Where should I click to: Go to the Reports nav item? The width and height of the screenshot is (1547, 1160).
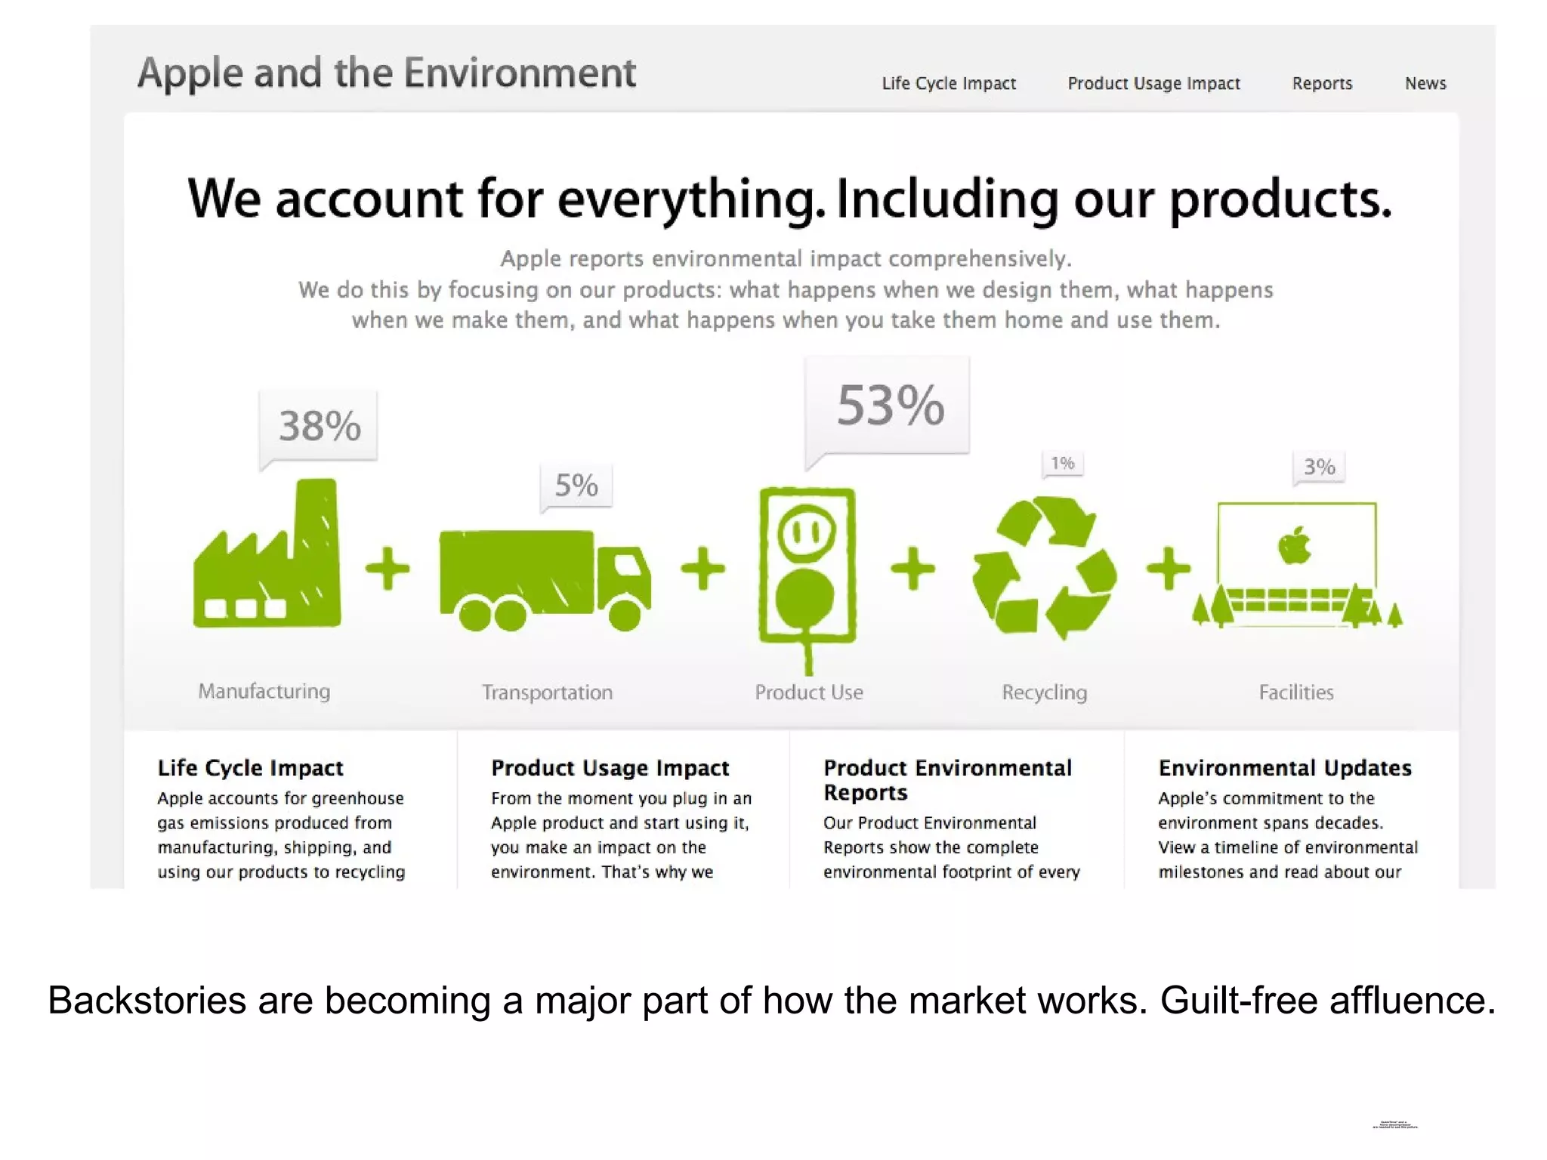pyautogui.click(x=1322, y=84)
